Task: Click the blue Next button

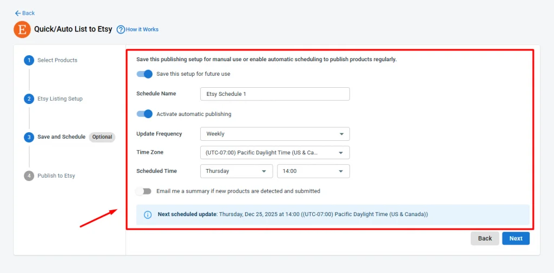Action: pyautogui.click(x=516, y=238)
